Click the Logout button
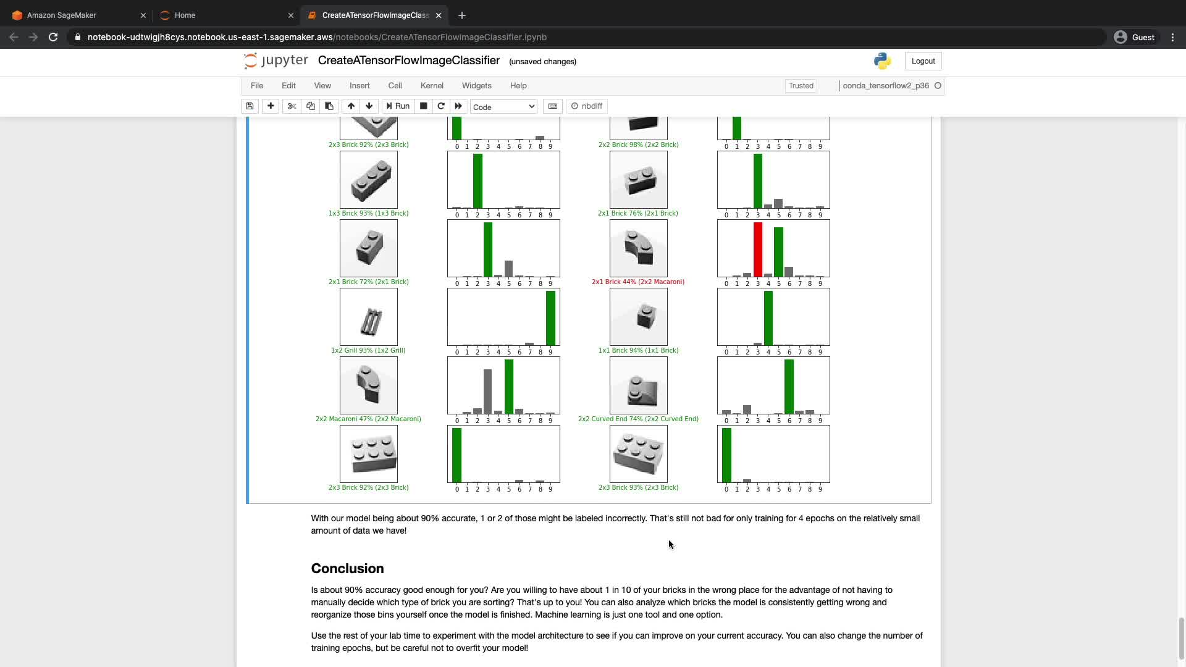This screenshot has width=1186, height=667. pos(923,61)
